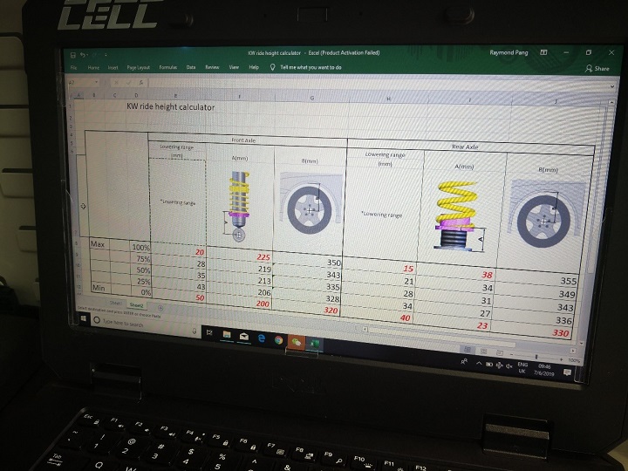The width and height of the screenshot is (628, 471).
Task: Click the 'Max' label cell
Action: click(98, 244)
